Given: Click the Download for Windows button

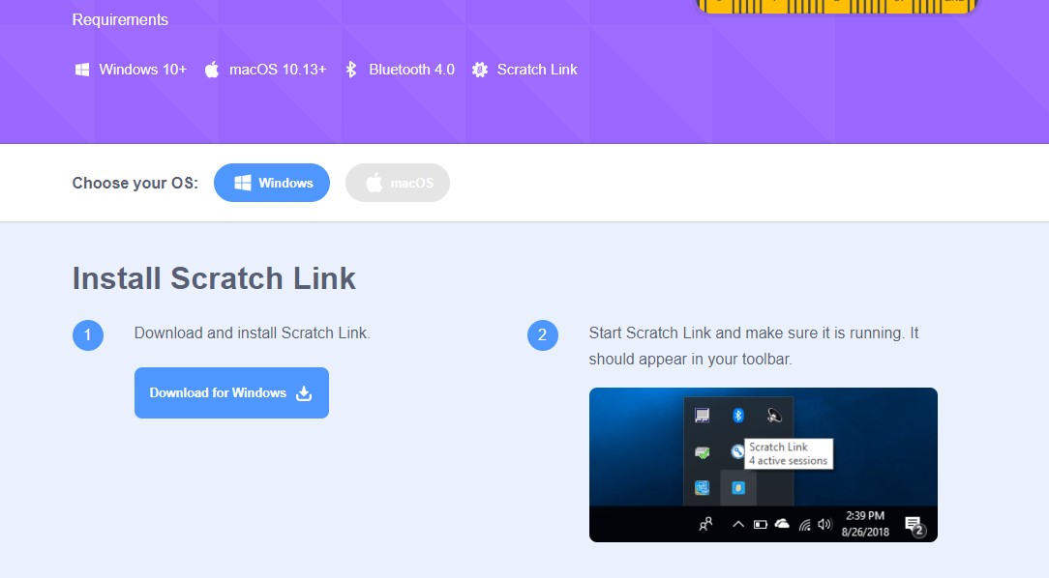Looking at the screenshot, I should pyautogui.click(x=231, y=393).
